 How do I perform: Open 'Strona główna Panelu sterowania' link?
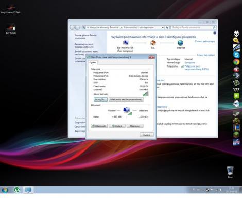click(85, 37)
